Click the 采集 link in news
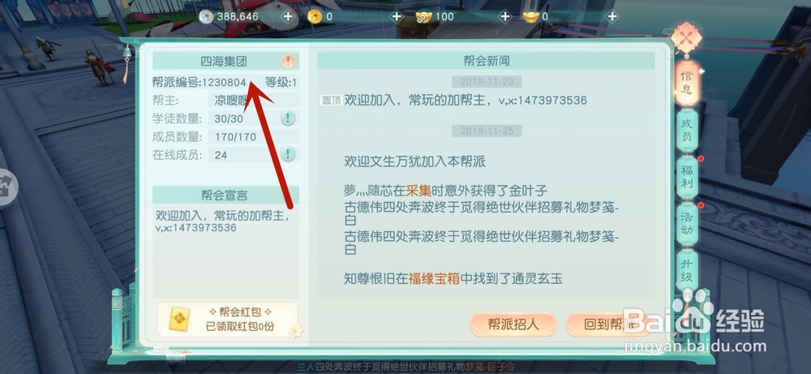811x374 pixels. coord(419,191)
